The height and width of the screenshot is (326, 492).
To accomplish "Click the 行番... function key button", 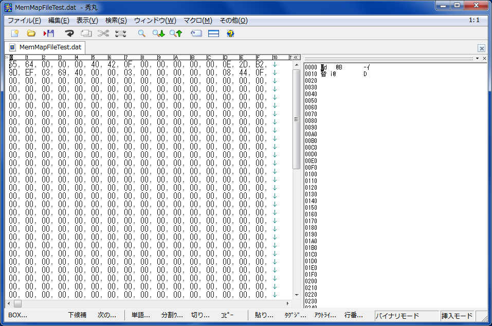I will click(x=353, y=315).
